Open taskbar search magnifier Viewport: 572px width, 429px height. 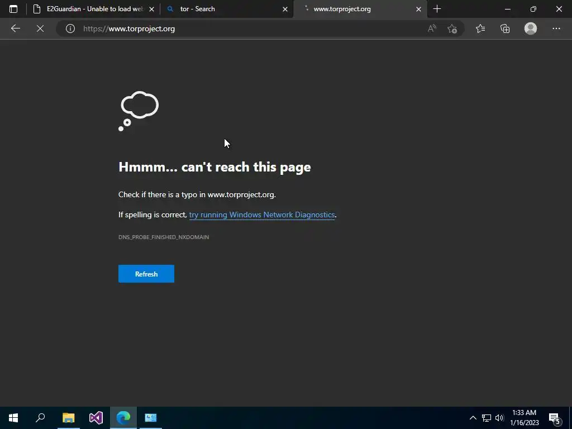(40, 418)
